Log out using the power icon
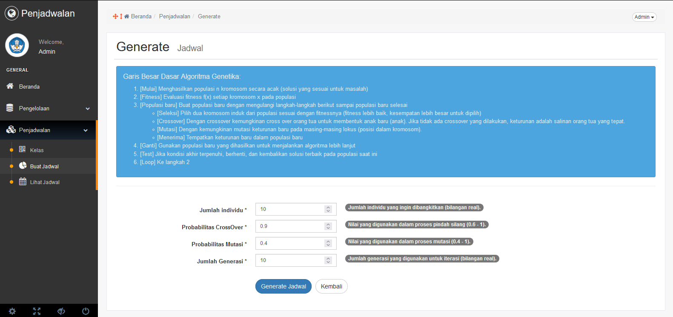 (x=86, y=311)
